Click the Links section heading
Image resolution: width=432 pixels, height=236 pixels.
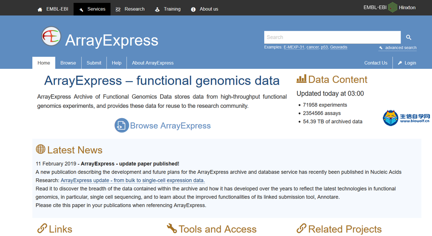click(60, 229)
